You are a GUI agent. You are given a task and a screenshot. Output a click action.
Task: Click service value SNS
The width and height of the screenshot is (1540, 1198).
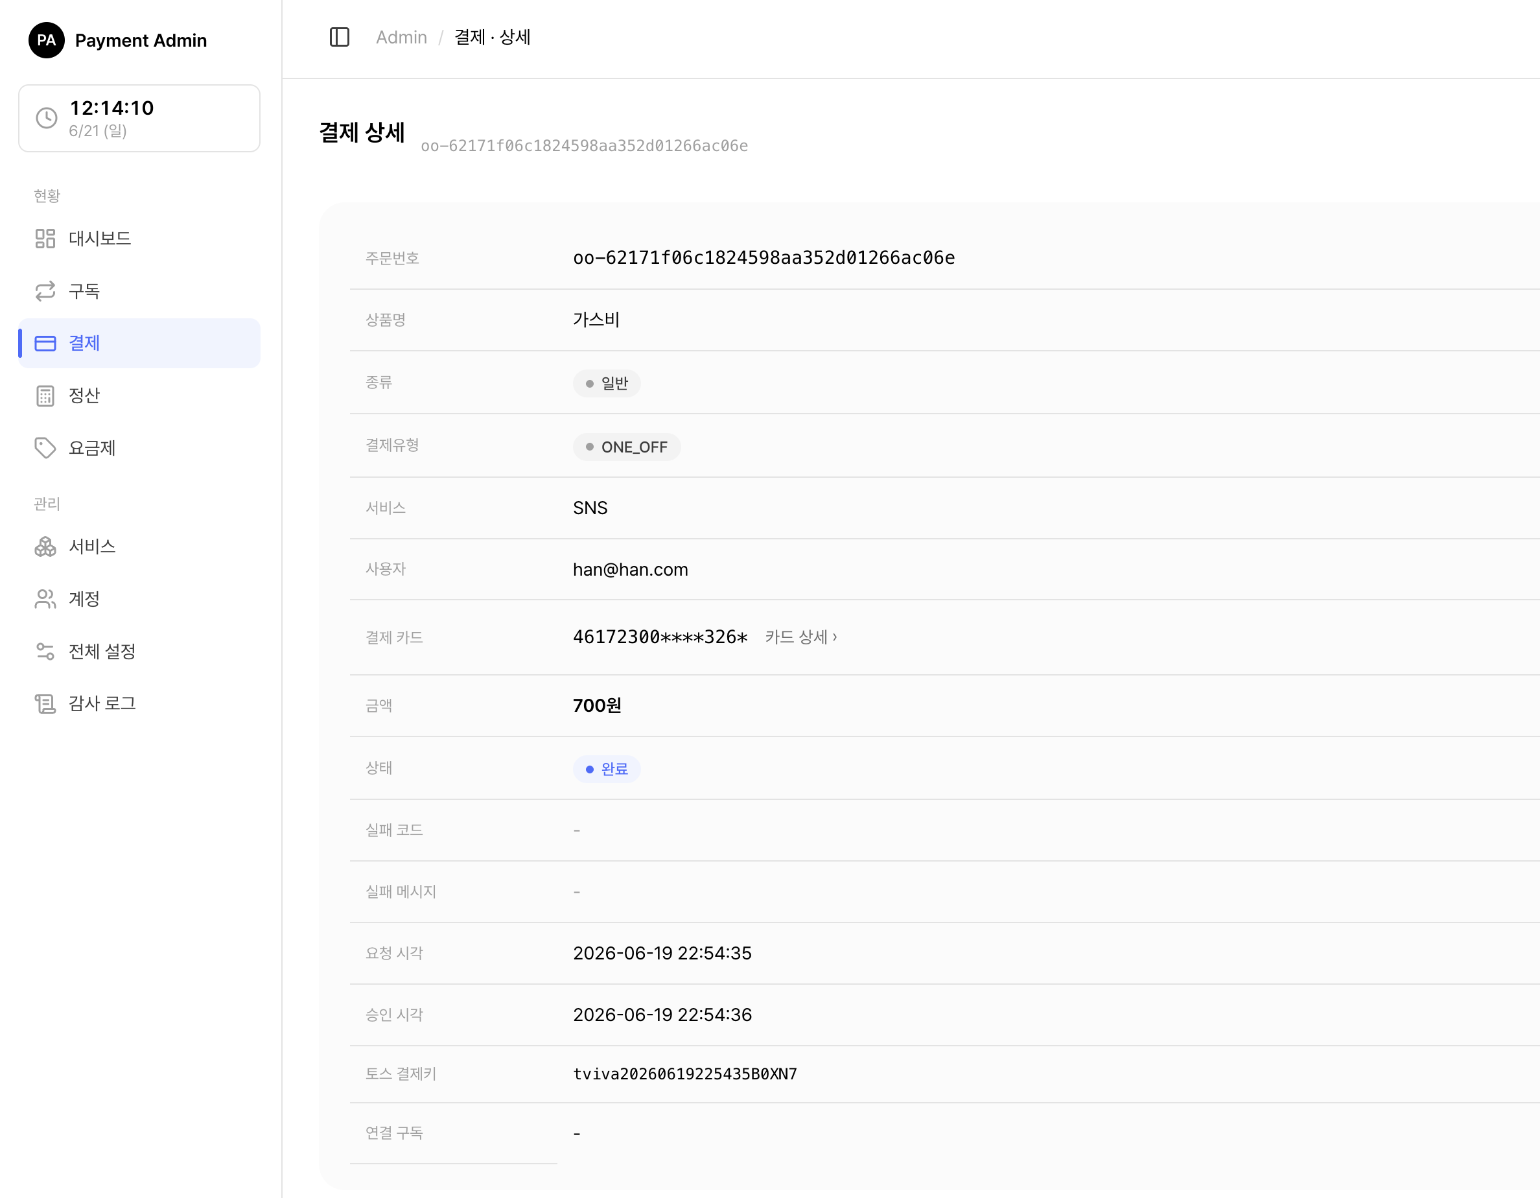pos(590,508)
